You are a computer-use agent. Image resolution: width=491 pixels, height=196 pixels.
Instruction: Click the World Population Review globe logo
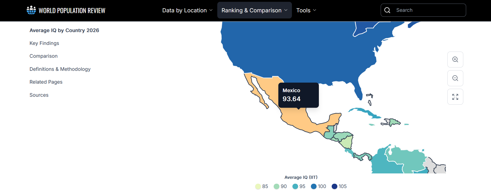pos(31,10)
